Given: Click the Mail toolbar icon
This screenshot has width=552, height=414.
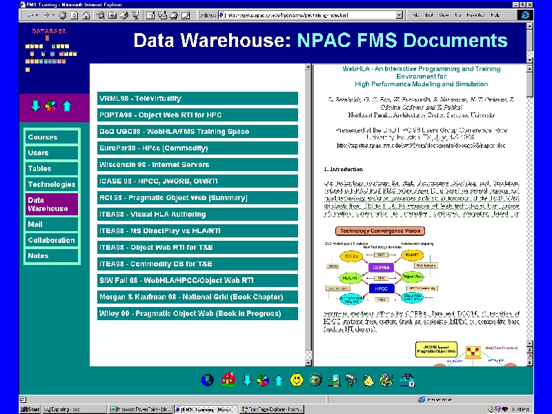Looking at the screenshot, I should click(x=162, y=15).
